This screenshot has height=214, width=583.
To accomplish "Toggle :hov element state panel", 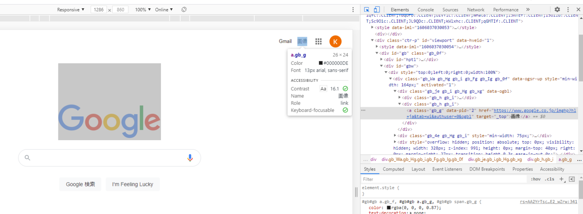I will (x=536, y=179).
